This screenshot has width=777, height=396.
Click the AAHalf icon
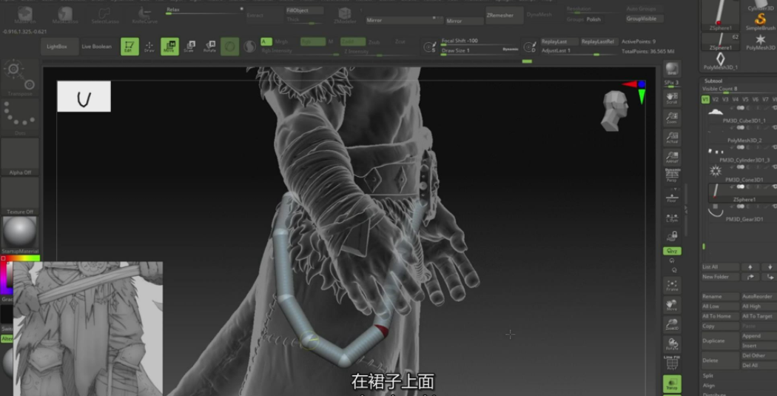672,157
